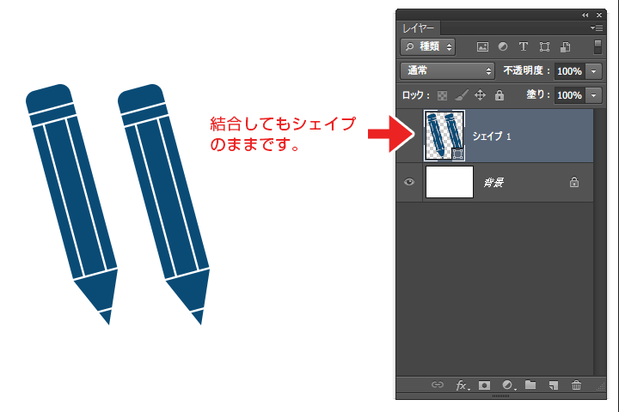Filter layers by type (T) icon
Screen dimensions: 619x412
[524, 47]
